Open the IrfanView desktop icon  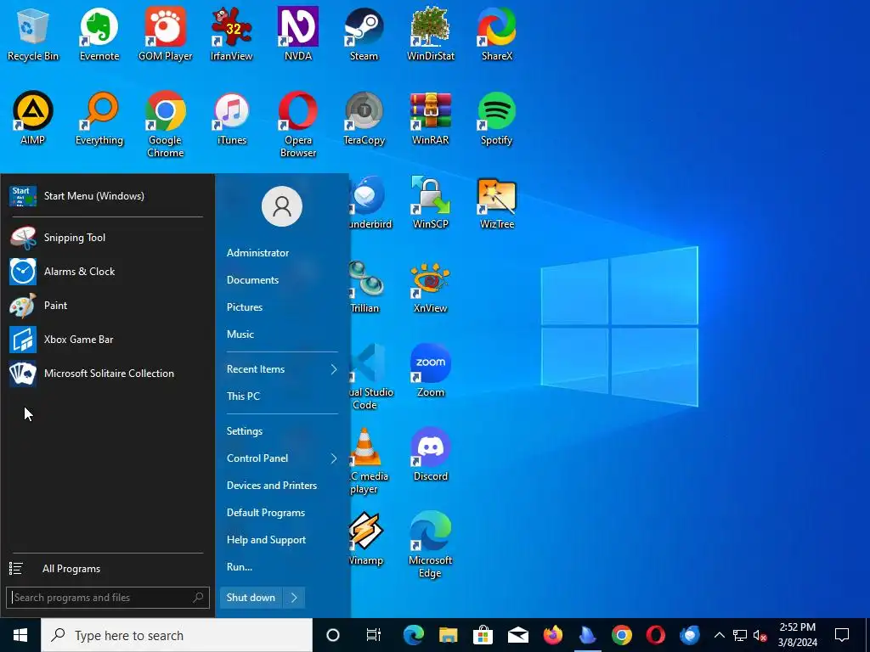click(231, 34)
